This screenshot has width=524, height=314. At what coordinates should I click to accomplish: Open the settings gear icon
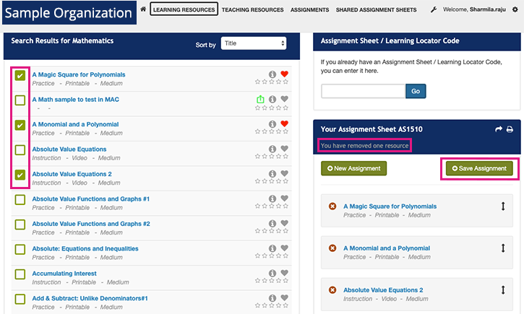(515, 9)
